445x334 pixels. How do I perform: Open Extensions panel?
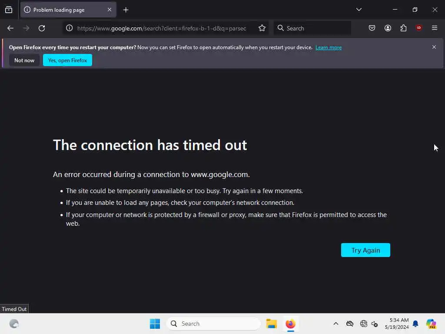click(x=403, y=28)
